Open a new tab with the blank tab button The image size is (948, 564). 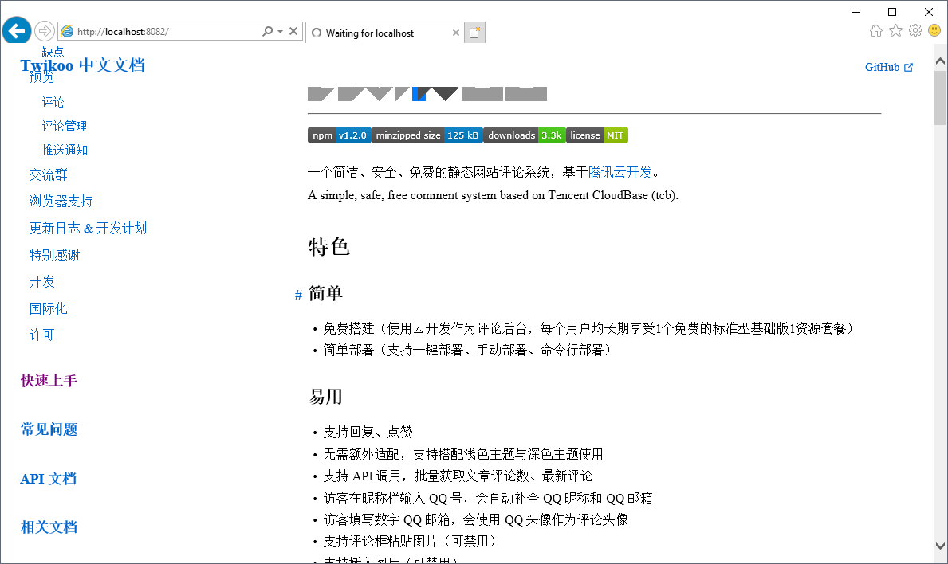click(474, 33)
